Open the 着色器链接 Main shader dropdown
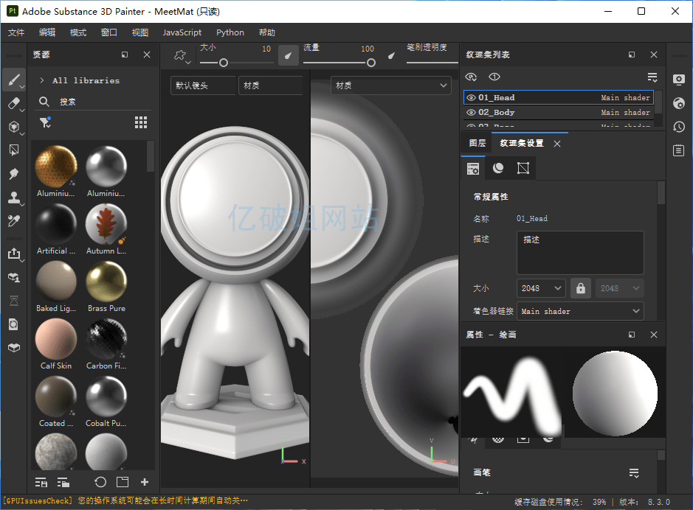The image size is (693, 510). pyautogui.click(x=580, y=311)
